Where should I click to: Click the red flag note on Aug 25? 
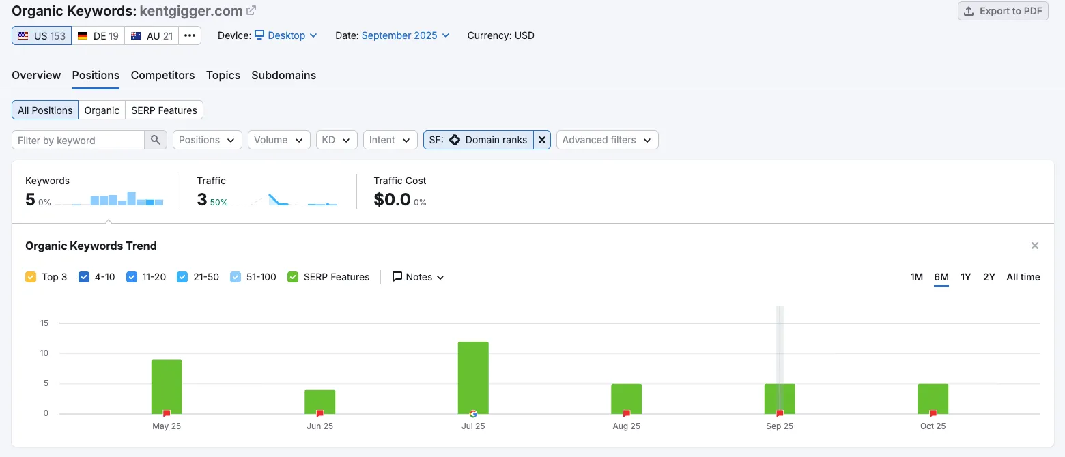pos(626,413)
